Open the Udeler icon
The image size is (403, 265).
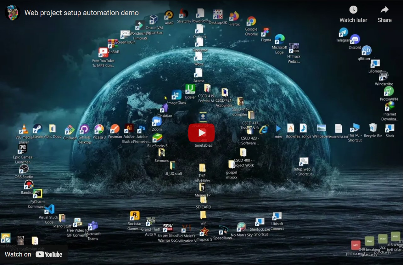[x=190, y=89]
